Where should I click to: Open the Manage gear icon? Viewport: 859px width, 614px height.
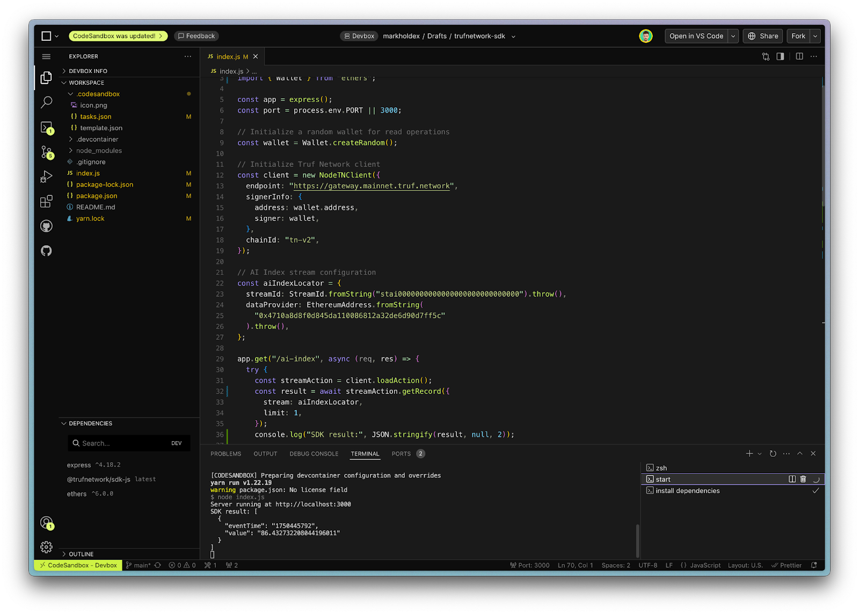coord(47,547)
